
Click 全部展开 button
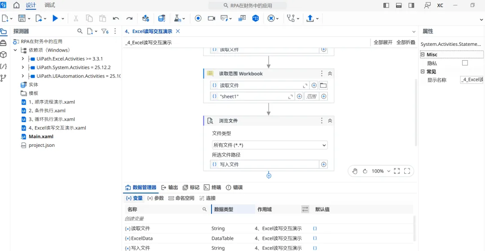tap(383, 42)
